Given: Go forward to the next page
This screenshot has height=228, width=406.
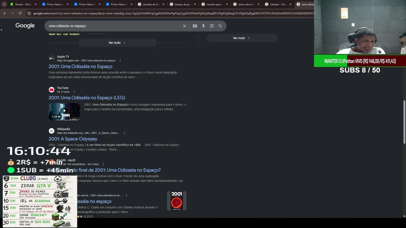Looking at the screenshot, I should click(x=12, y=13).
